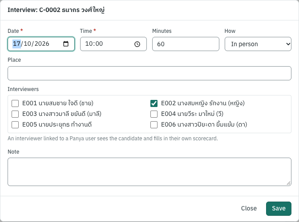Grab the Note textarea resize handle
The width and height of the screenshot is (299, 222).
click(x=288, y=183)
